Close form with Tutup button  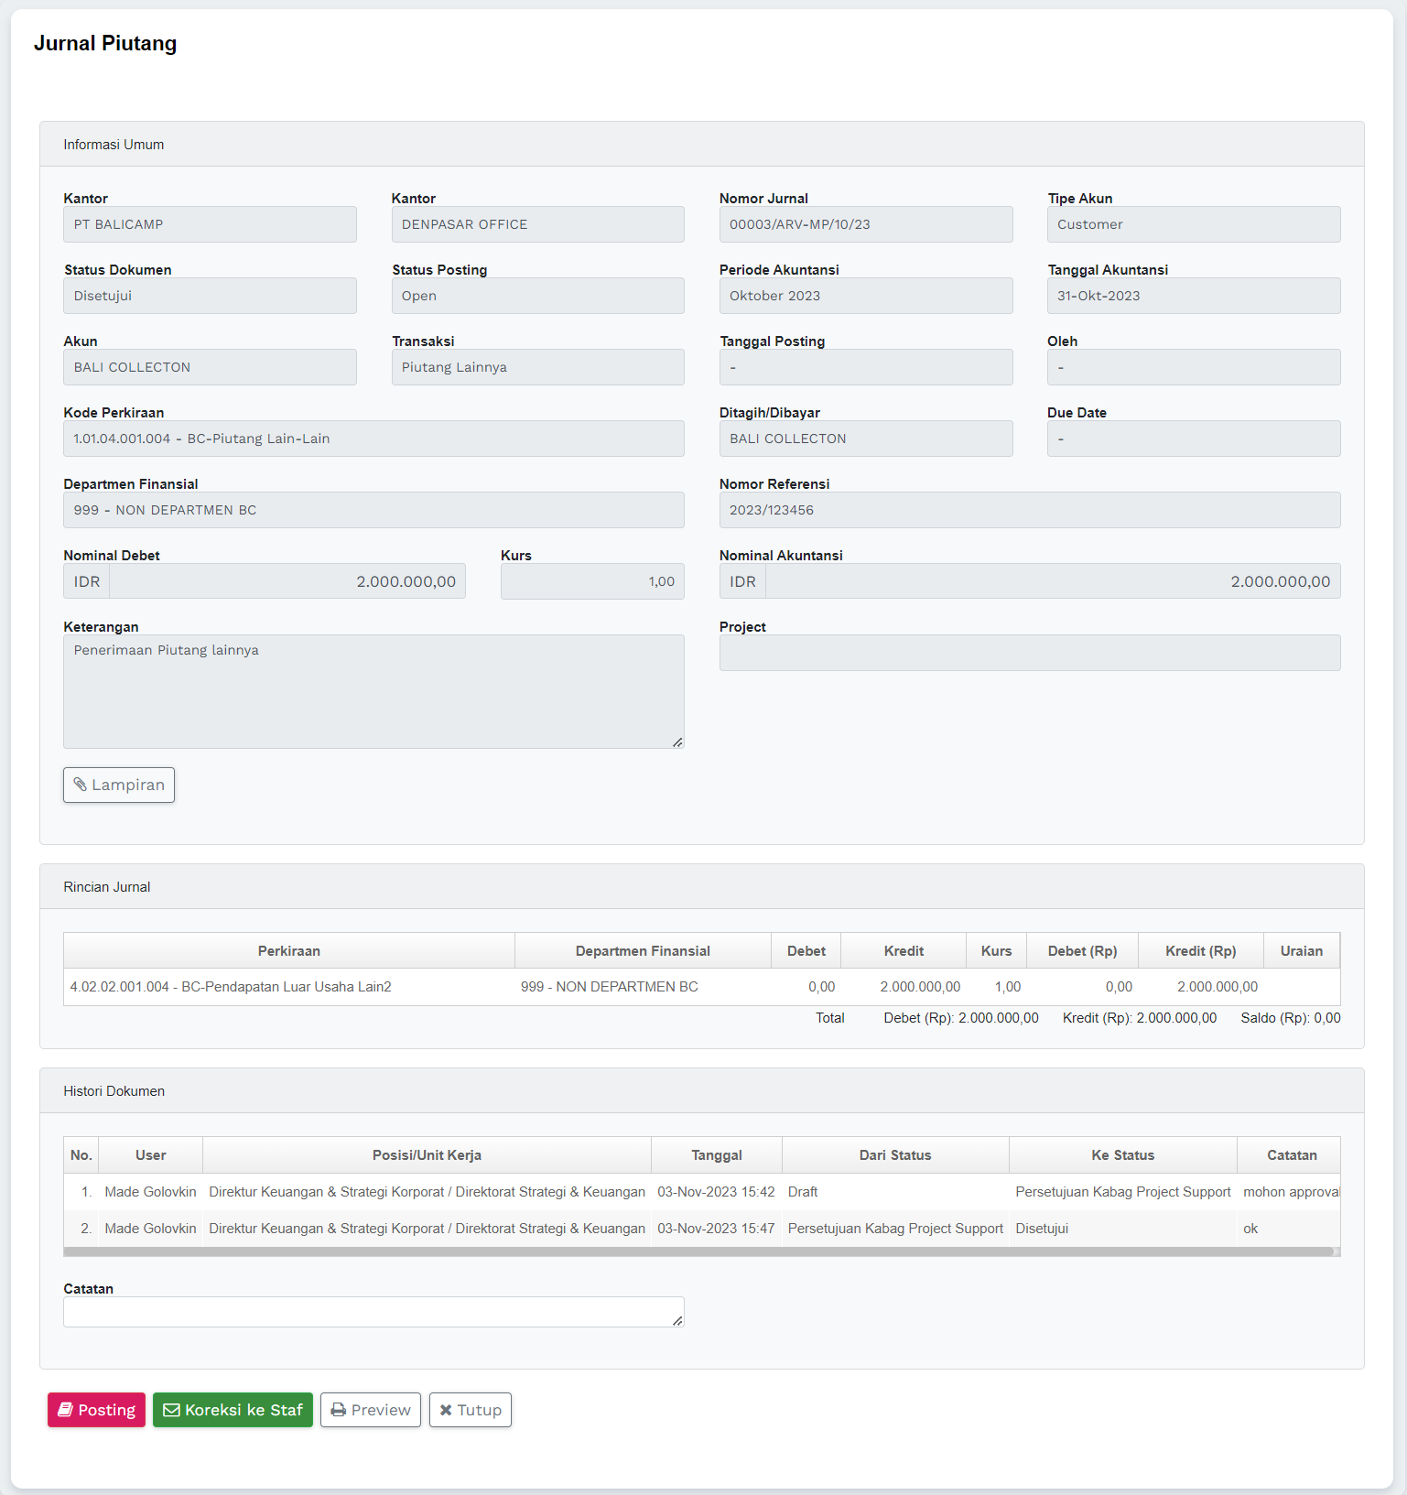[470, 1410]
